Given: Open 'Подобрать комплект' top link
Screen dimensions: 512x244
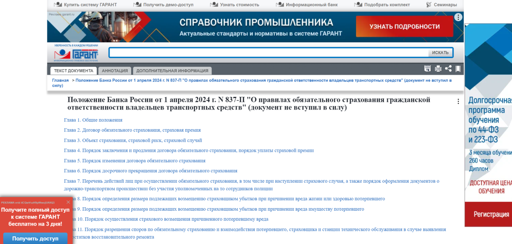Looking at the screenshot, I should 382,5.
